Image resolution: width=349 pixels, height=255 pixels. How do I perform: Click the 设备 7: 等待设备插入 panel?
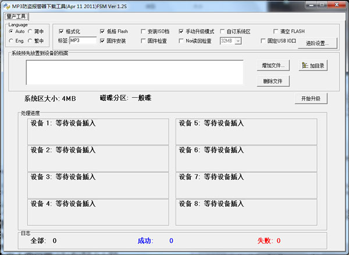click(x=247, y=185)
